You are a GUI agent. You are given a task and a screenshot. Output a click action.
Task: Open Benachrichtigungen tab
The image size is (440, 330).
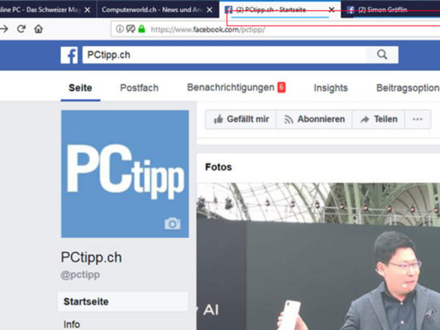(236, 88)
